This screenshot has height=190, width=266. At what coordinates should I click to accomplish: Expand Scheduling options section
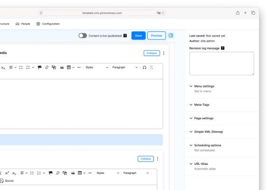[x=208, y=145]
